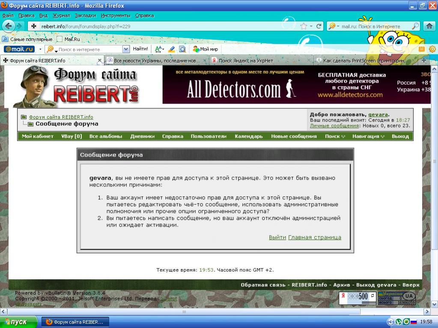Click the Пуск start button
The width and height of the screenshot is (438, 328).
click(x=18, y=322)
